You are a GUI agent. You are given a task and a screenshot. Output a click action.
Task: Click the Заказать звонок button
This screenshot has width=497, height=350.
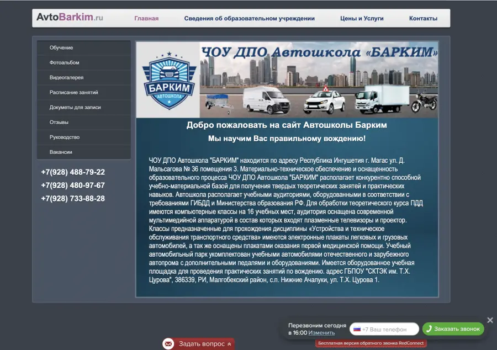[453, 329]
